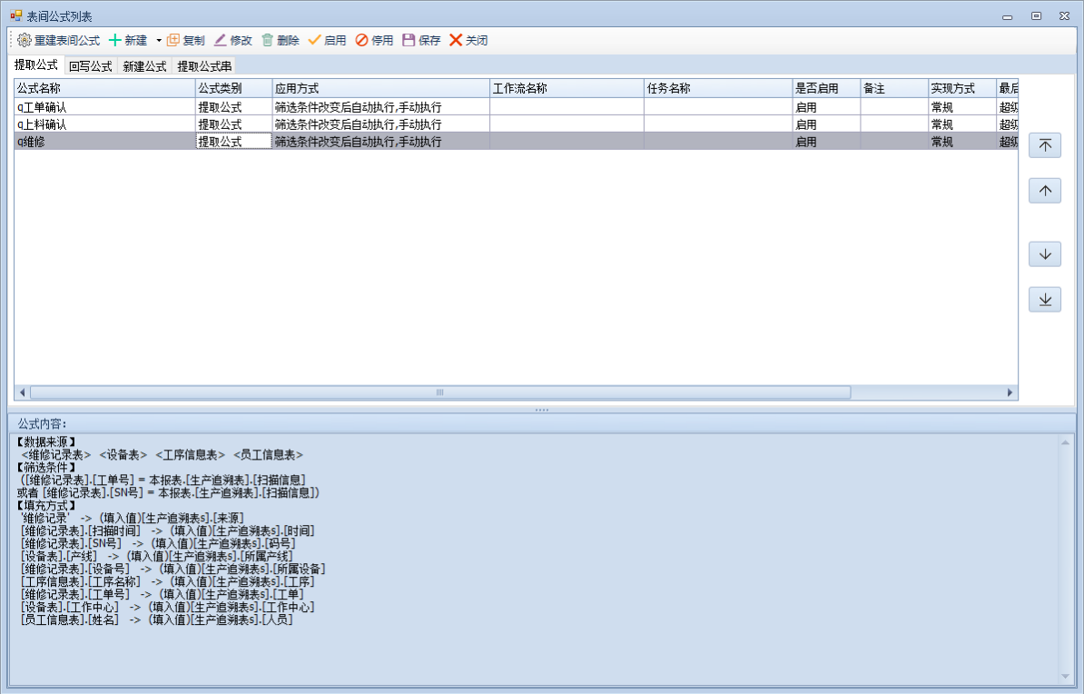Viewport: 1084px width, 694px height.
Task: Click the red X Close (关闭) button
Action: point(456,41)
